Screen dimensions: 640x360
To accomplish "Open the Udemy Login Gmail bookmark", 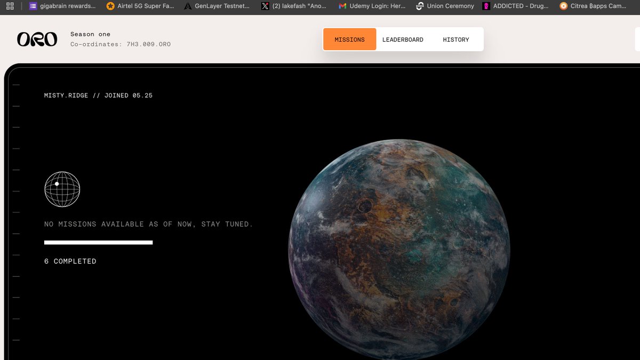I will (372, 6).
